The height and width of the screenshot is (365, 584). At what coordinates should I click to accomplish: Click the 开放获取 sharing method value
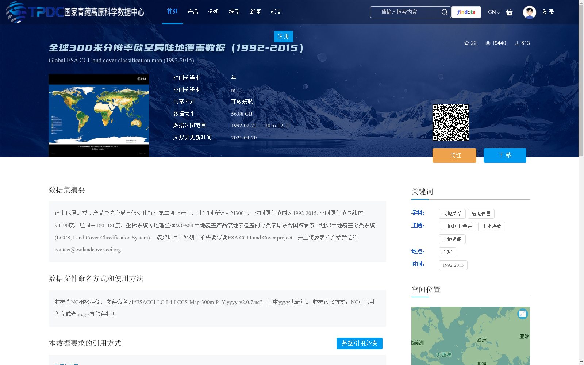(x=242, y=102)
